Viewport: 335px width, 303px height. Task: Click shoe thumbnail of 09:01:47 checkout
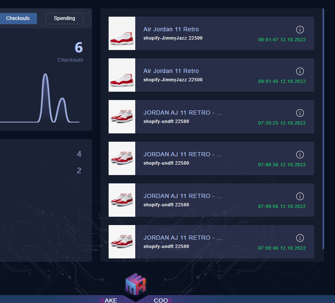pyautogui.click(x=122, y=33)
